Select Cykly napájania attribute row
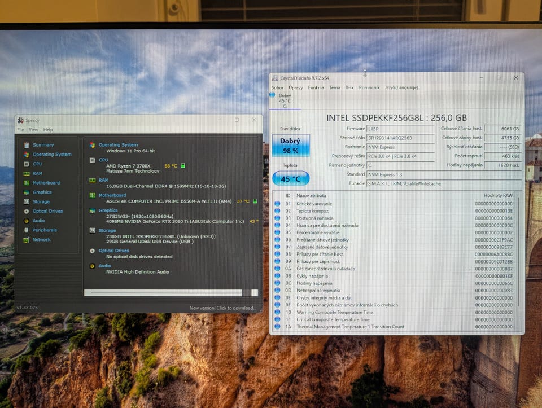 pos(394,276)
